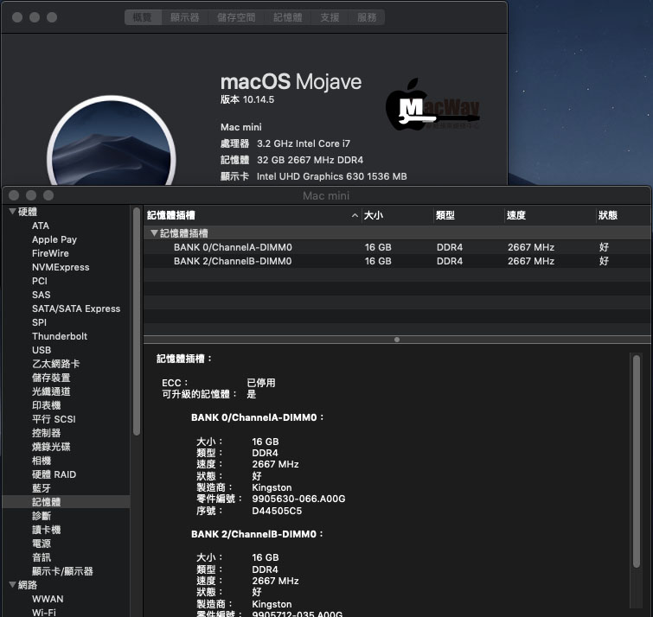Click part number 9905630-066.A00G
653x617 pixels.
[x=298, y=499]
